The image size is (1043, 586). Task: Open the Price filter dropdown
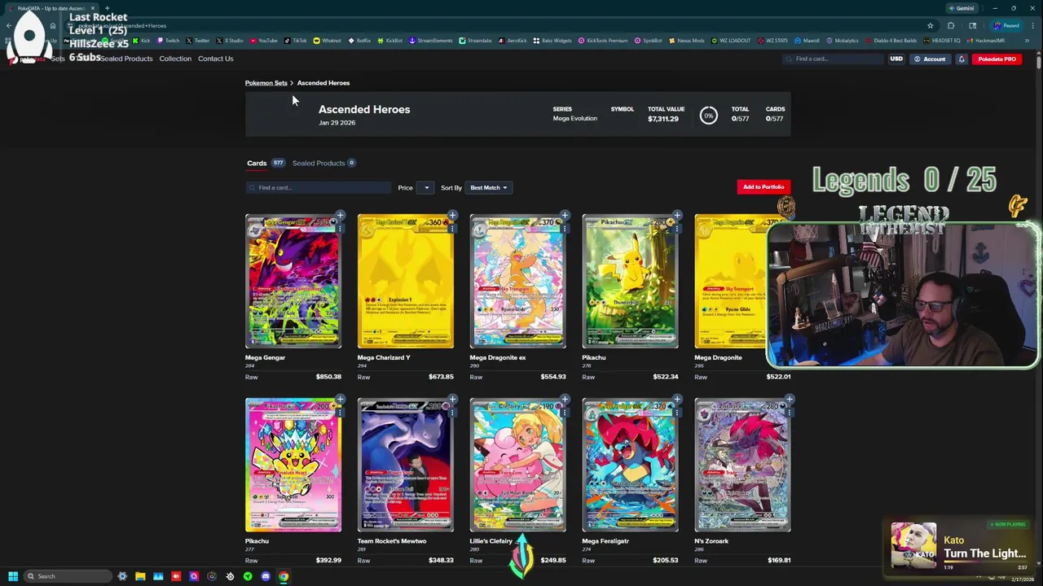(426, 188)
